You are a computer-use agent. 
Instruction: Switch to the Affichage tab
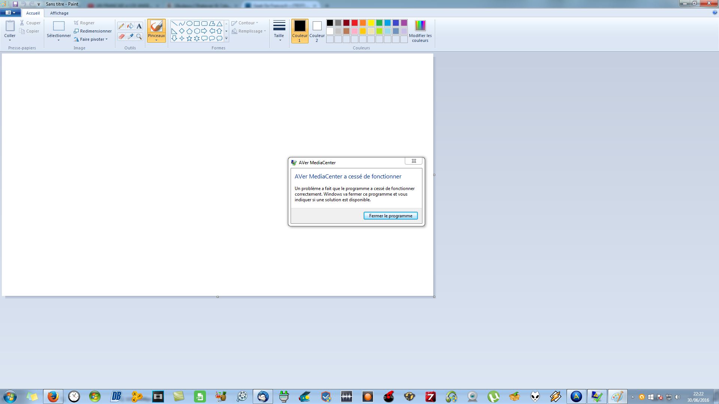click(x=59, y=13)
